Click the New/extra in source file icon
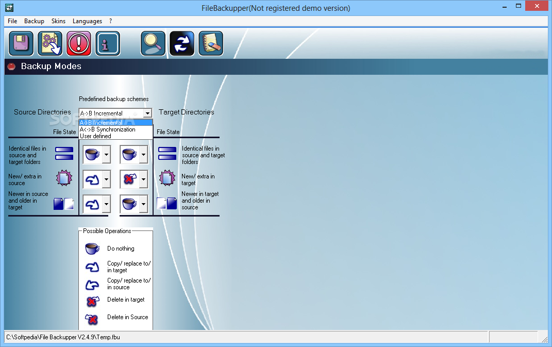The width and height of the screenshot is (552, 347). click(x=64, y=178)
